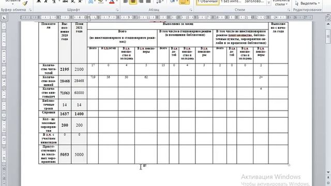Click the tab selector ruler button
This screenshot has height=186, width=331.
[4, 18]
